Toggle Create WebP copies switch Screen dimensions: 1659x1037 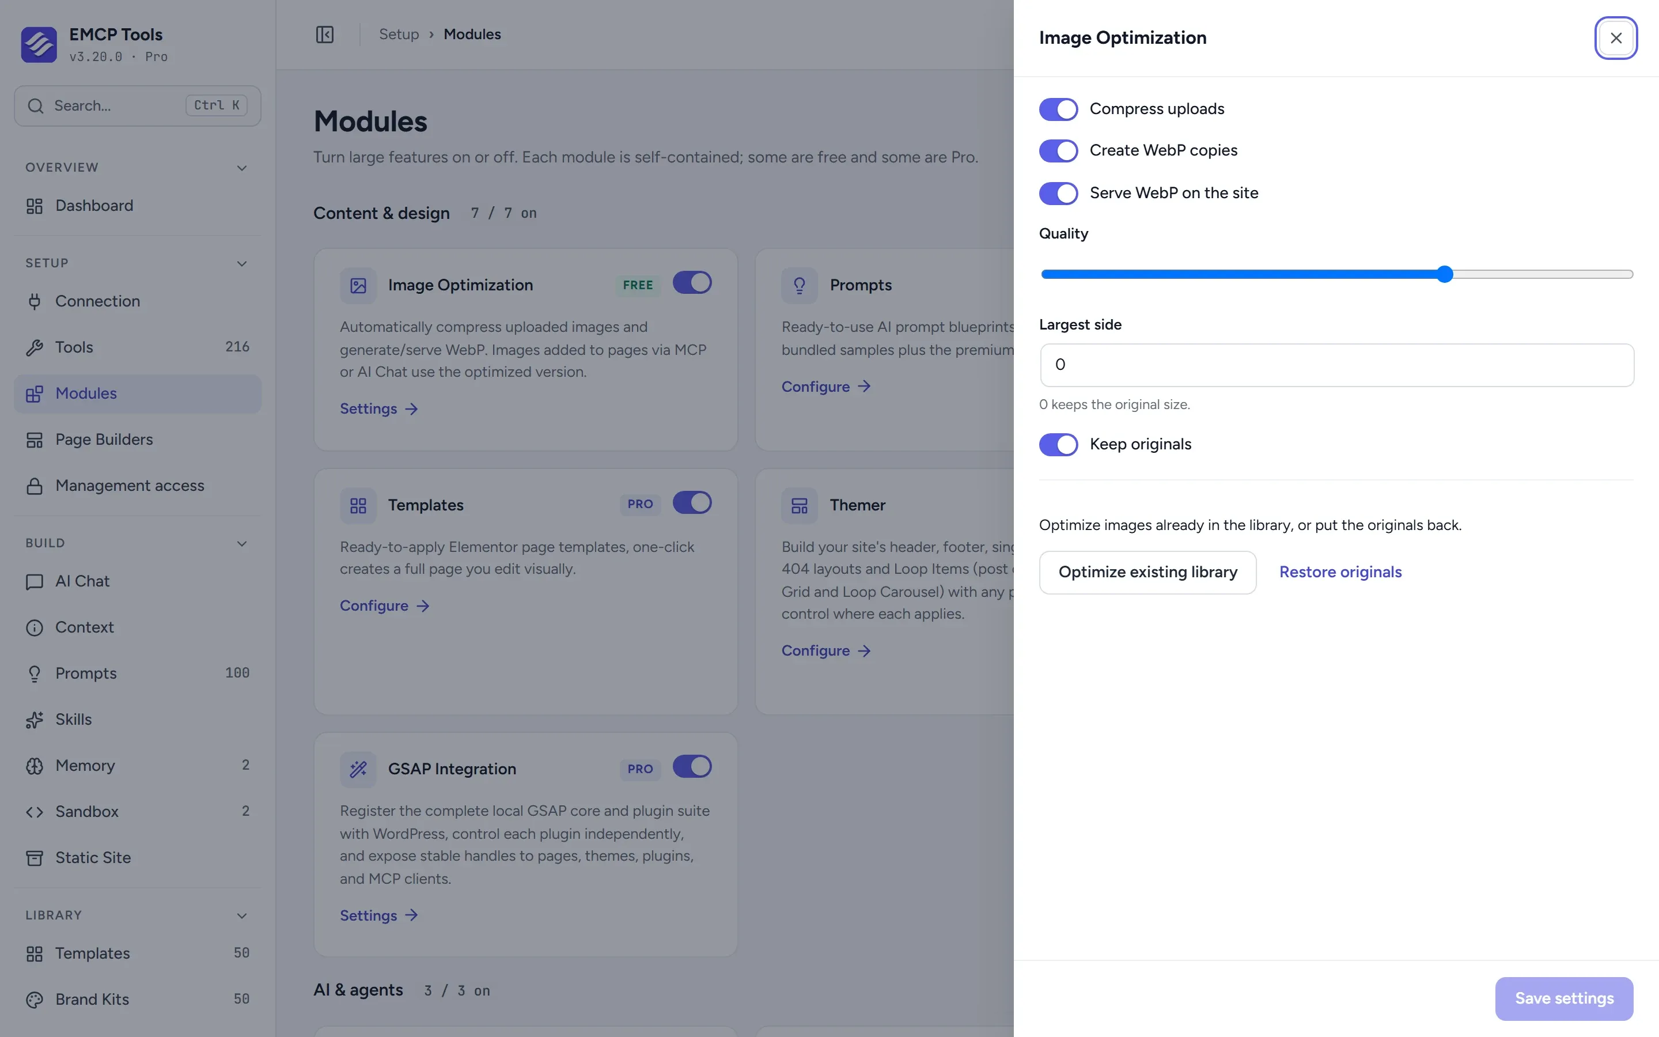pyautogui.click(x=1058, y=151)
